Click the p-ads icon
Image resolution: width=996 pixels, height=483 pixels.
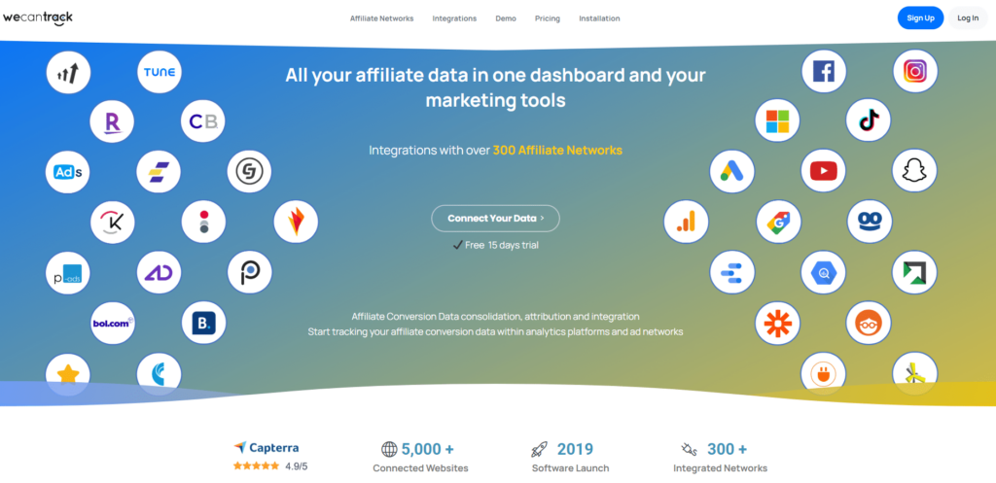pos(68,273)
